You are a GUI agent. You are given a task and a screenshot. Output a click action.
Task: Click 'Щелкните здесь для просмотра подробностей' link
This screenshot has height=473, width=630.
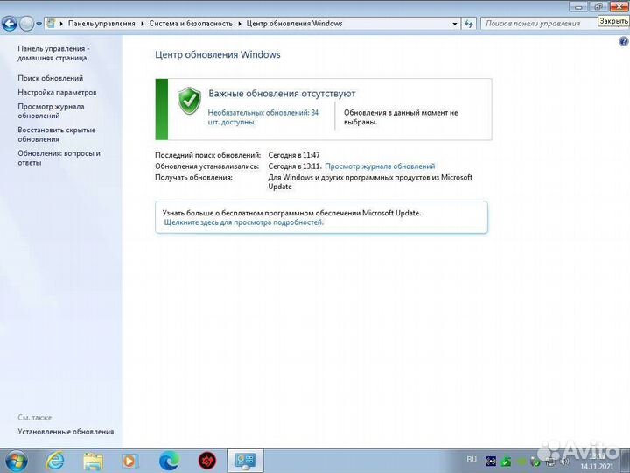pyautogui.click(x=244, y=222)
